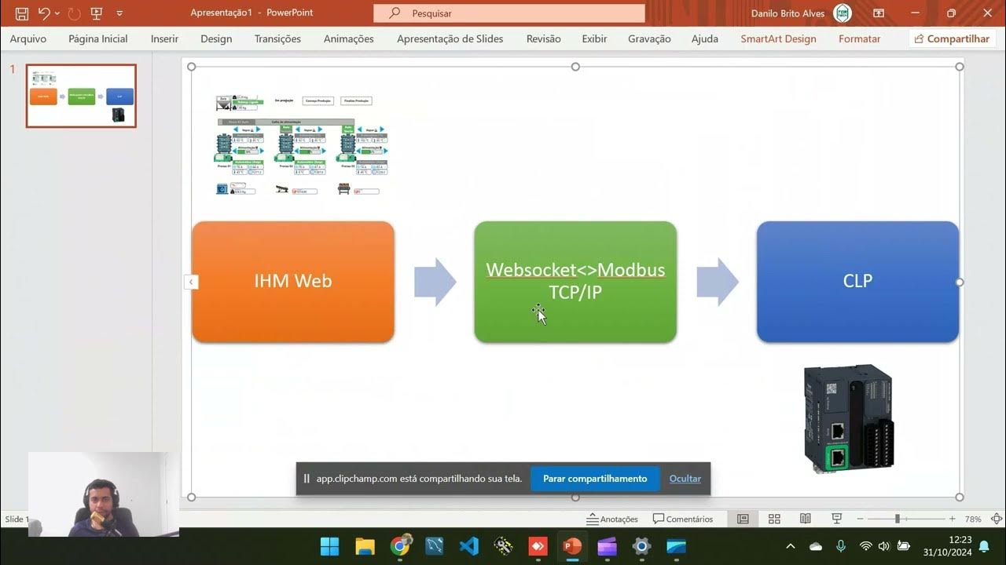This screenshot has height=565, width=1006.
Task: Click the PLC device image on slide
Action: pyautogui.click(x=849, y=418)
